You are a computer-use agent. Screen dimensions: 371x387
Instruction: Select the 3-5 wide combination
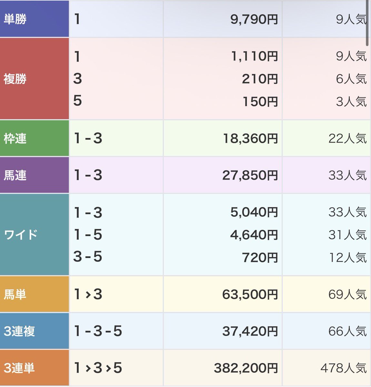(88, 257)
